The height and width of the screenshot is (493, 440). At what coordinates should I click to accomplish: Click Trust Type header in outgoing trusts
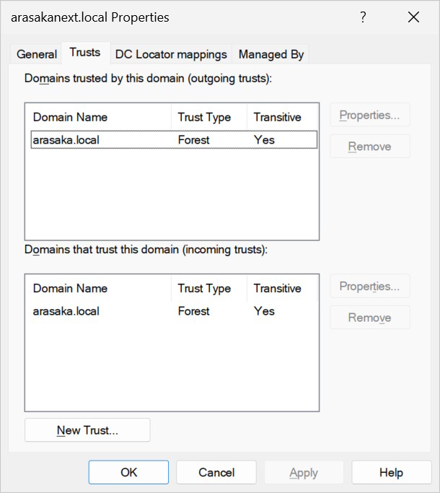point(204,117)
